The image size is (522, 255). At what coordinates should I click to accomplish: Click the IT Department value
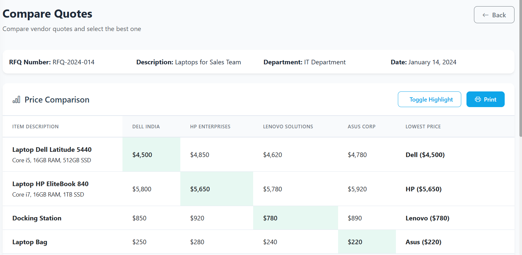point(325,62)
